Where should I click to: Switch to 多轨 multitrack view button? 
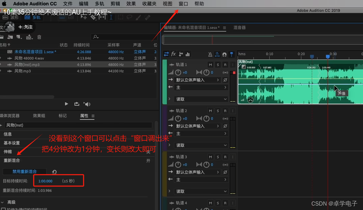click(32, 17)
